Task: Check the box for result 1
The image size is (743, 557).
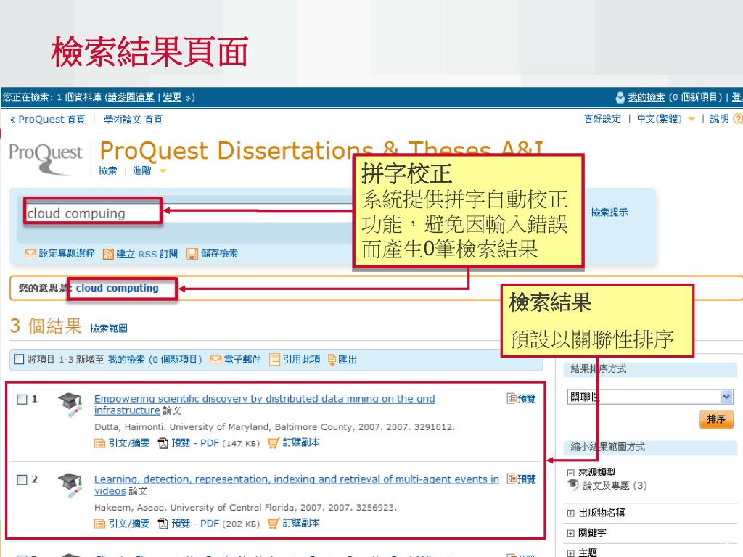Action: pyautogui.click(x=22, y=400)
